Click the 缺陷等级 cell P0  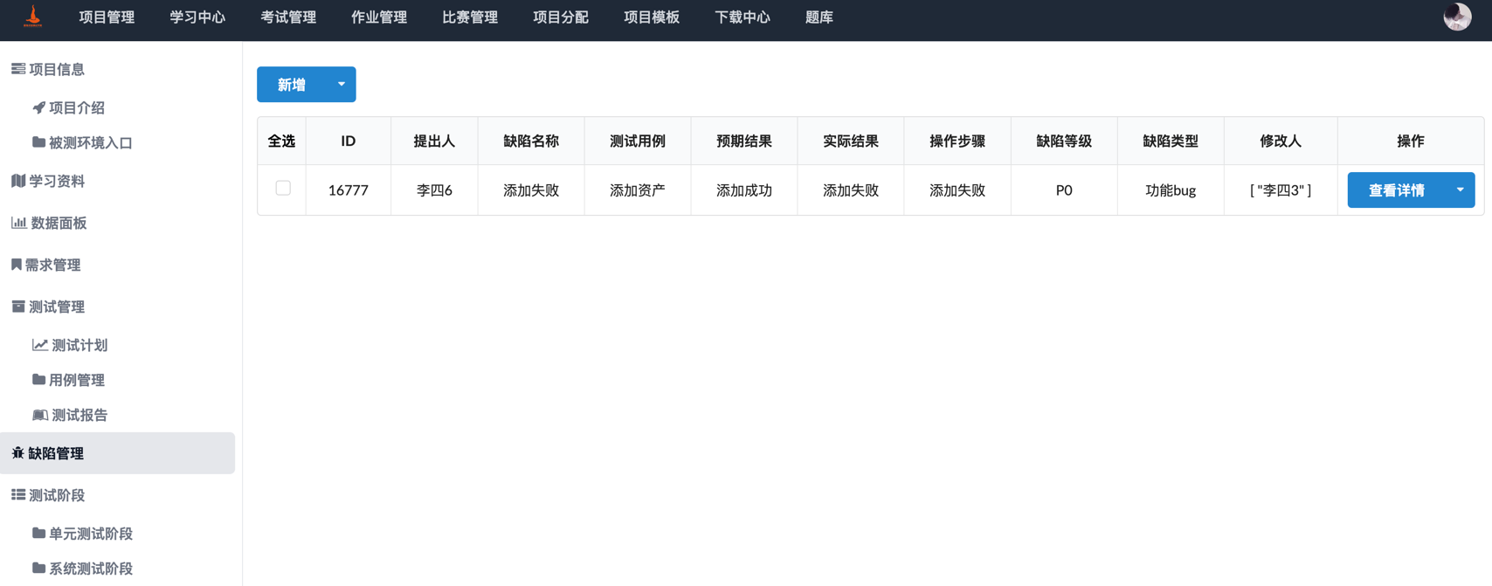click(x=1064, y=190)
